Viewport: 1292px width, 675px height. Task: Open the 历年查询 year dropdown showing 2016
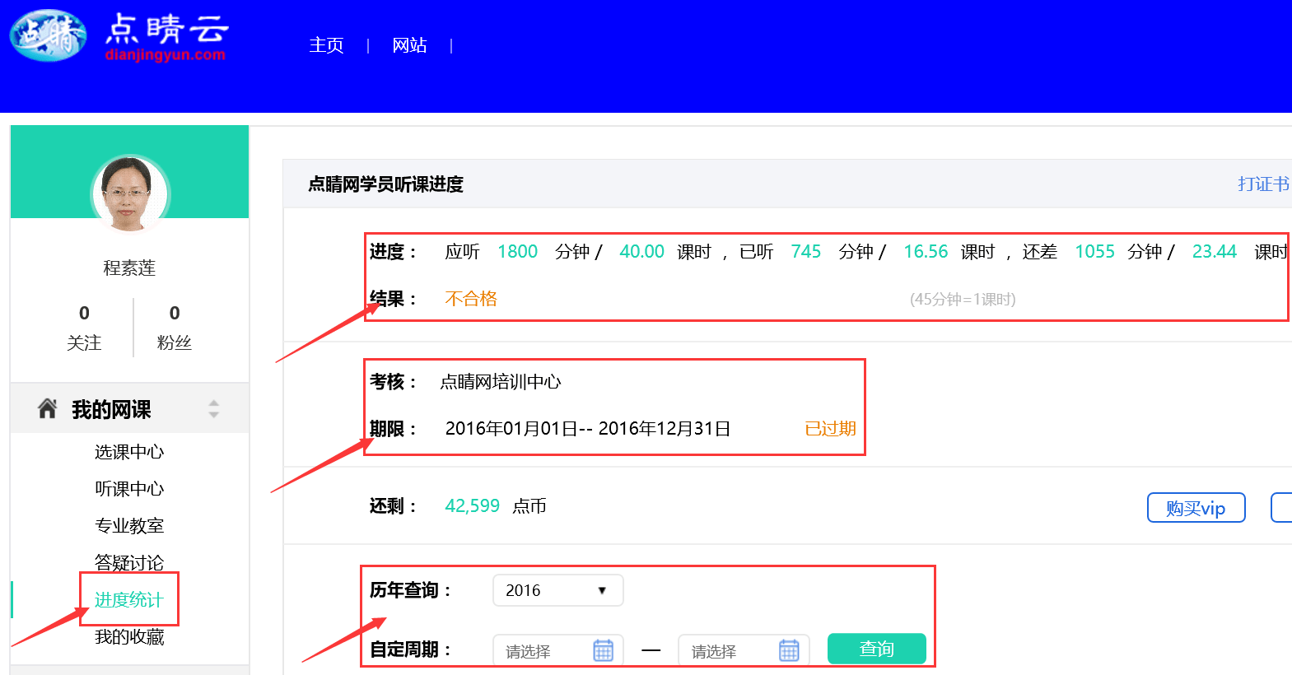(x=557, y=590)
